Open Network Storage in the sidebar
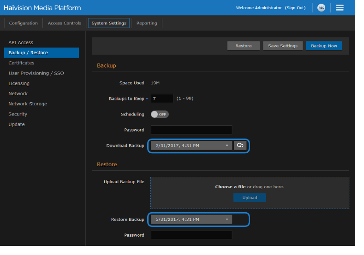 (28, 104)
